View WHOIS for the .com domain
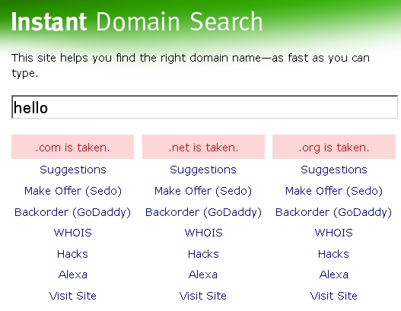This screenshot has height=311, width=401. (72, 233)
